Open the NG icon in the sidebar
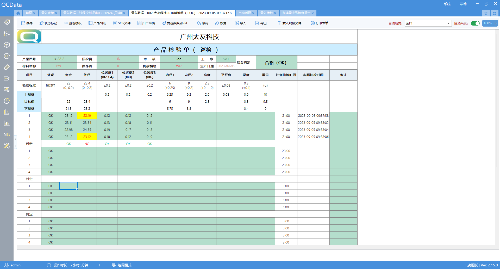Viewport: 500px width, 269px height. pyautogui.click(x=7, y=134)
